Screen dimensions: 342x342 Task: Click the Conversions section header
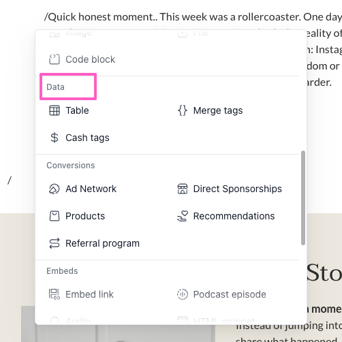tap(71, 166)
